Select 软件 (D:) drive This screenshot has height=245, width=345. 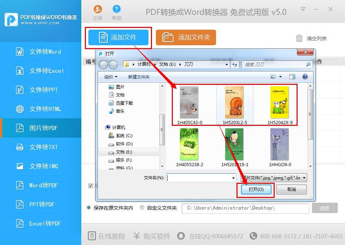click(x=121, y=144)
